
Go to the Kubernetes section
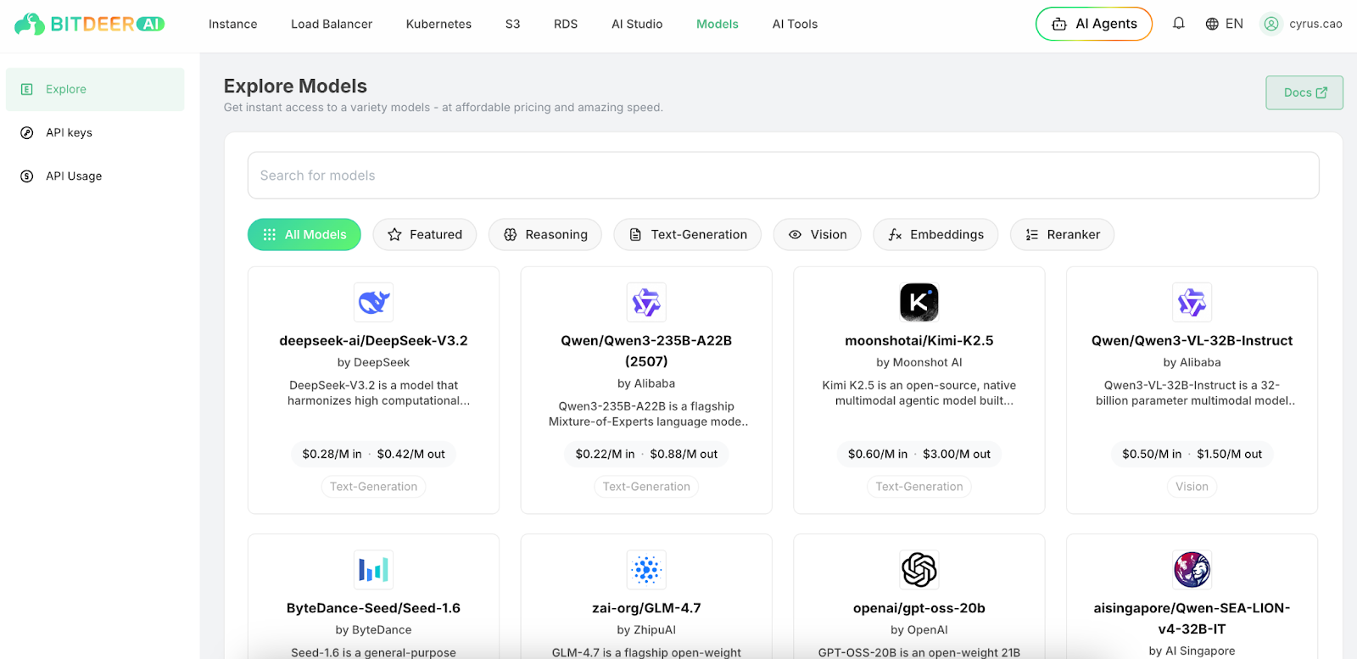pyautogui.click(x=438, y=24)
